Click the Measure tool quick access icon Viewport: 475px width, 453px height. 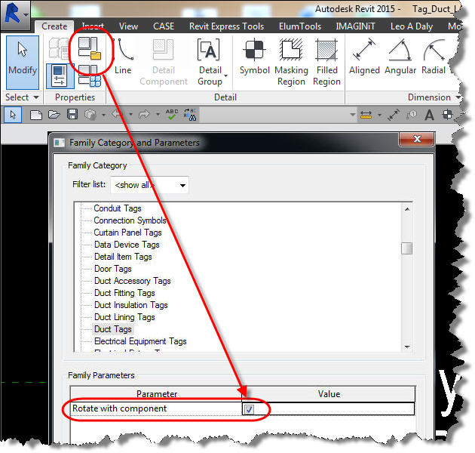pos(366,115)
